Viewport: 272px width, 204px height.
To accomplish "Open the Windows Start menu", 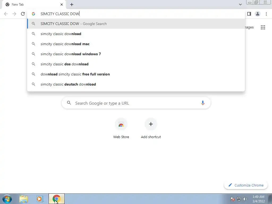I will point(7,199).
